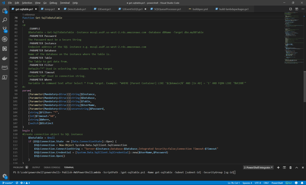This screenshot has width=306, height=185.
Task: Kill the terminal with trash icon
Action: 290,167
